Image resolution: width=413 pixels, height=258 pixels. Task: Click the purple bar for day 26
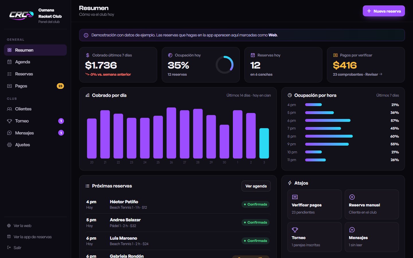[x=171, y=133]
